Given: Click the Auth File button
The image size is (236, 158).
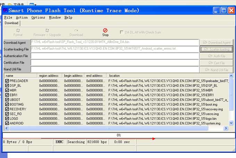Looking at the screenshot, I should [217, 56].
